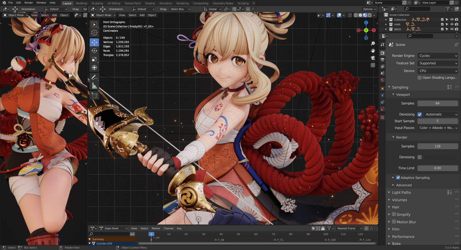Open the Options popover in the viewport header
This screenshot has width=461, height=250.
click(x=369, y=9)
